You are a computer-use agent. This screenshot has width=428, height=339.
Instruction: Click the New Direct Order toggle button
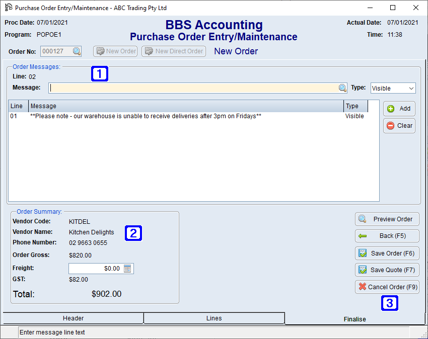click(x=173, y=51)
